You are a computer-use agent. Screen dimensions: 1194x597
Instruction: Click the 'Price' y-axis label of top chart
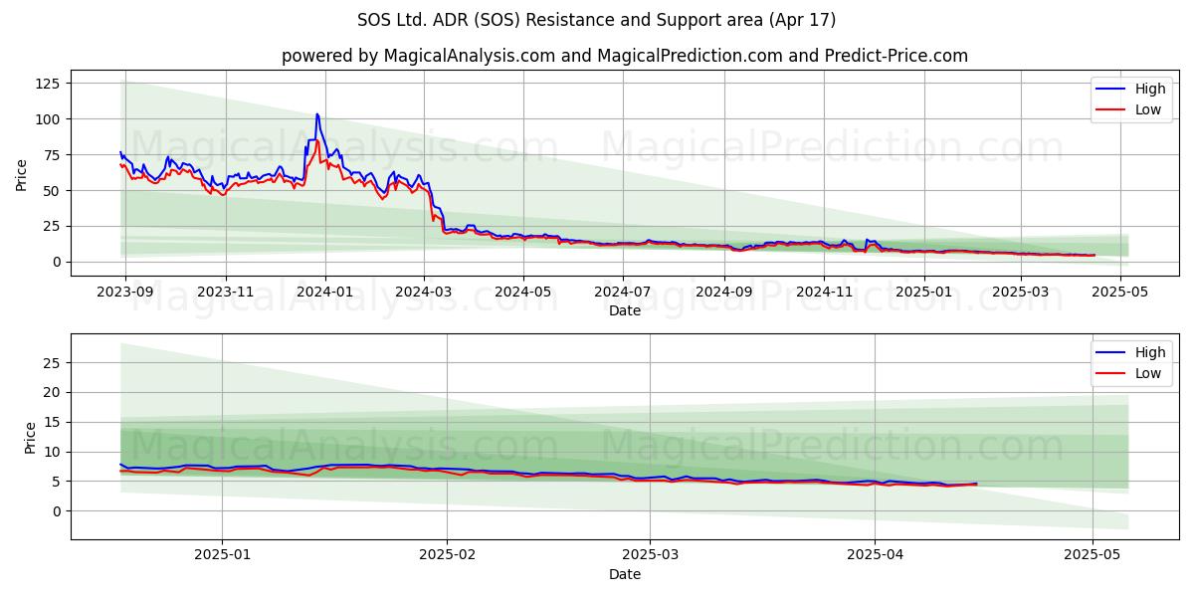[x=22, y=173]
